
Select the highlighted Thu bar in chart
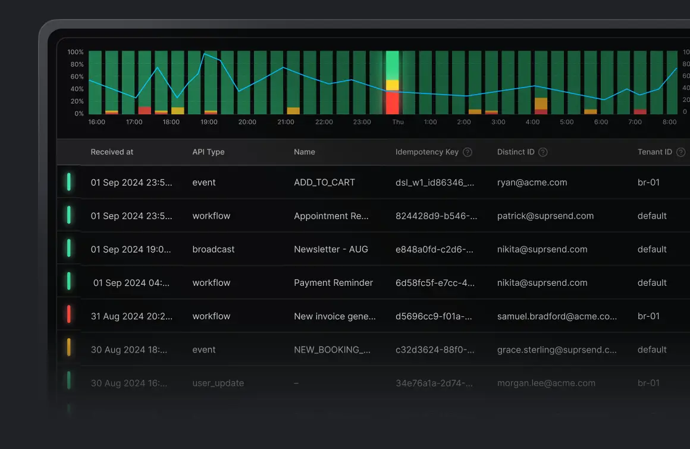coord(392,82)
